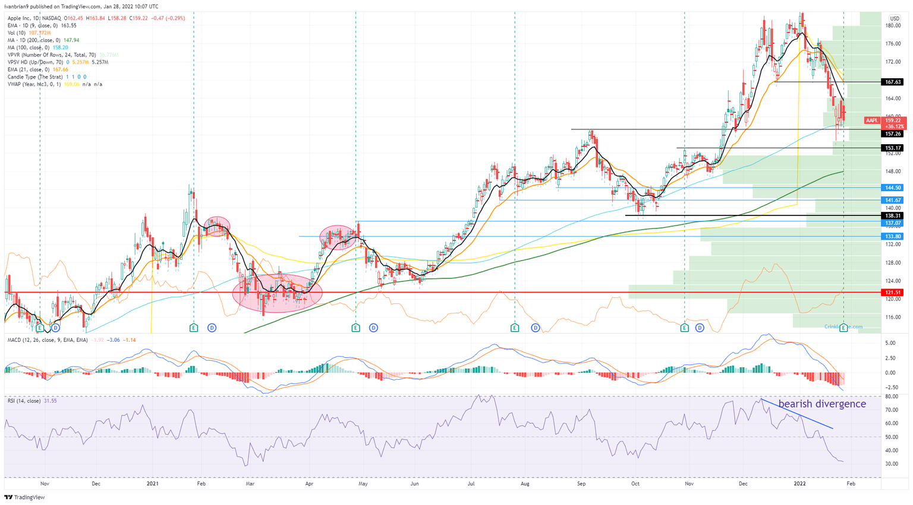Click the TradingView logo at the bottom

pos(24,497)
